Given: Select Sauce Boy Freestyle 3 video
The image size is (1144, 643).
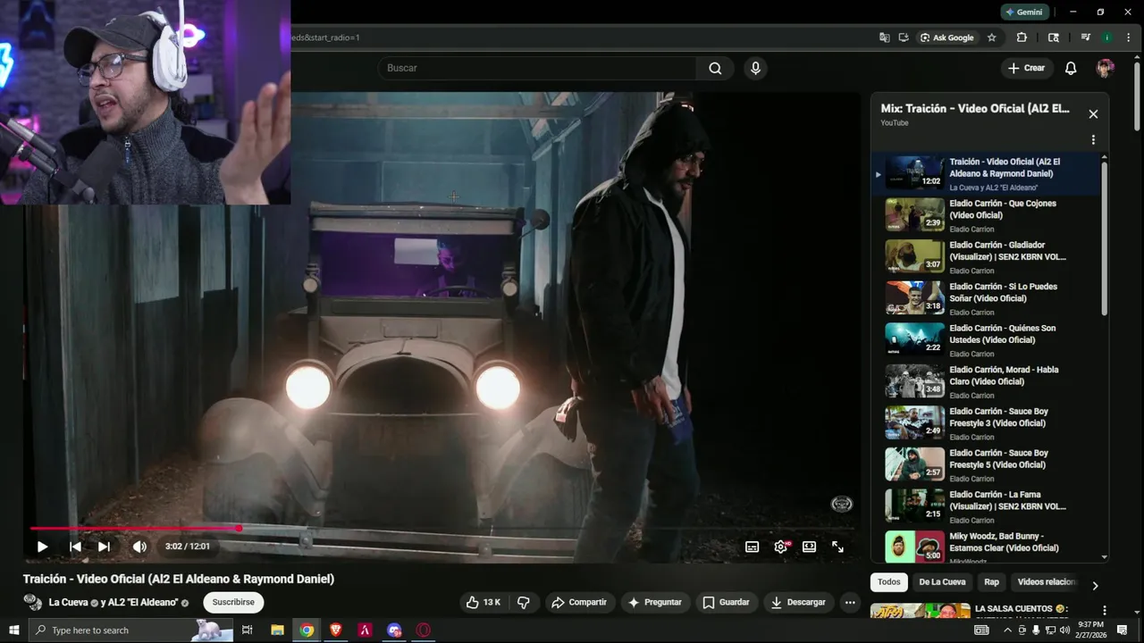Looking at the screenshot, I should tap(988, 423).
